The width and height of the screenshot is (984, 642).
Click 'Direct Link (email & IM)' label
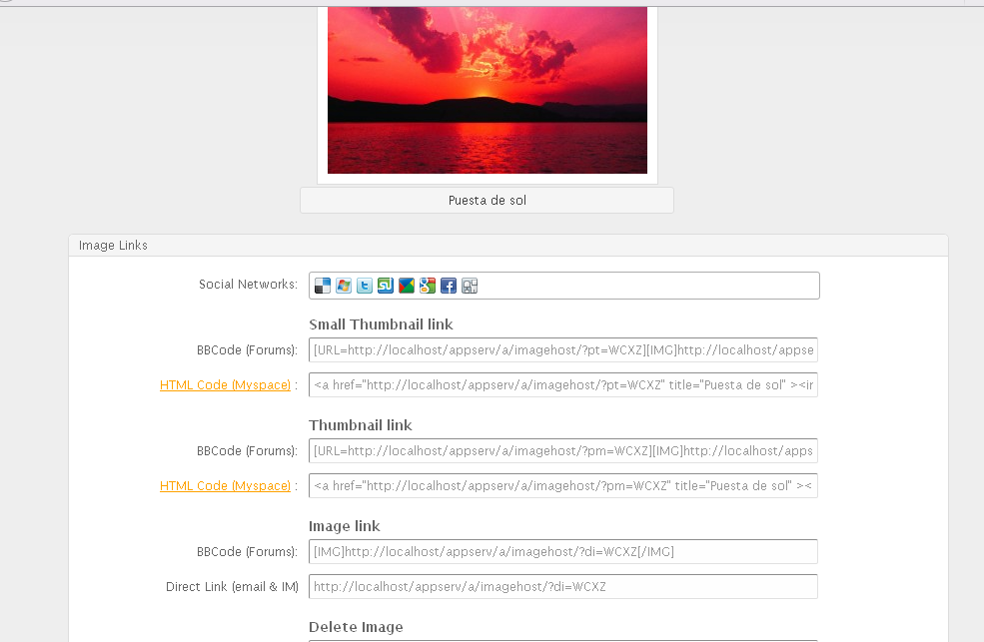[x=232, y=587]
